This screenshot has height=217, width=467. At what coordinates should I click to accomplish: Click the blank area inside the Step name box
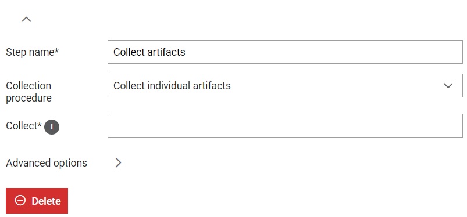(323, 52)
